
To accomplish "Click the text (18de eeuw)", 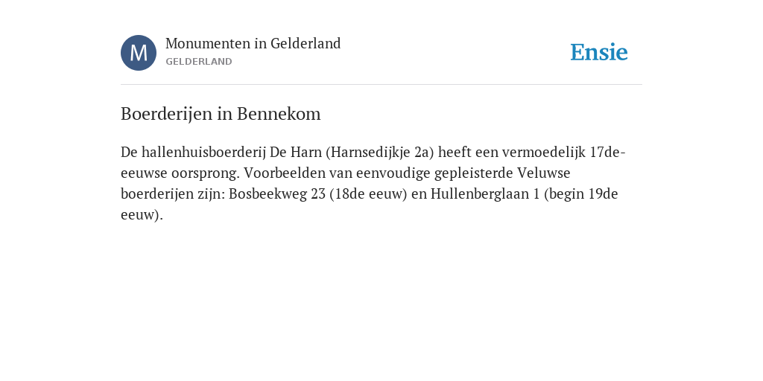I will tap(368, 194).
